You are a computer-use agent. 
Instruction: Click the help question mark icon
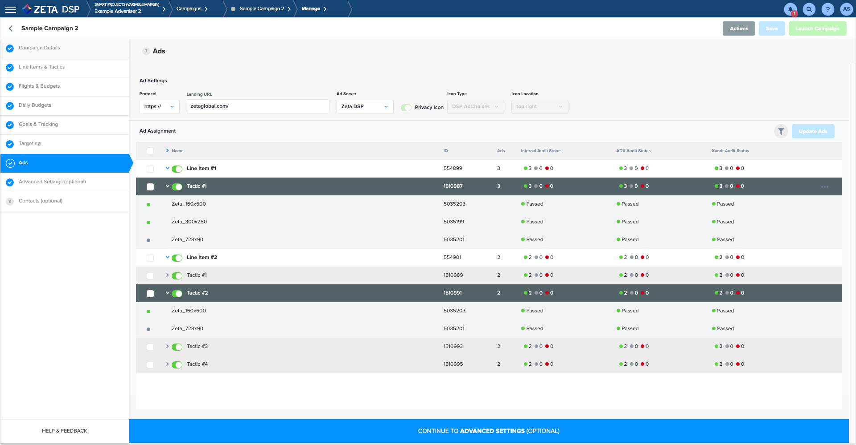(x=827, y=9)
